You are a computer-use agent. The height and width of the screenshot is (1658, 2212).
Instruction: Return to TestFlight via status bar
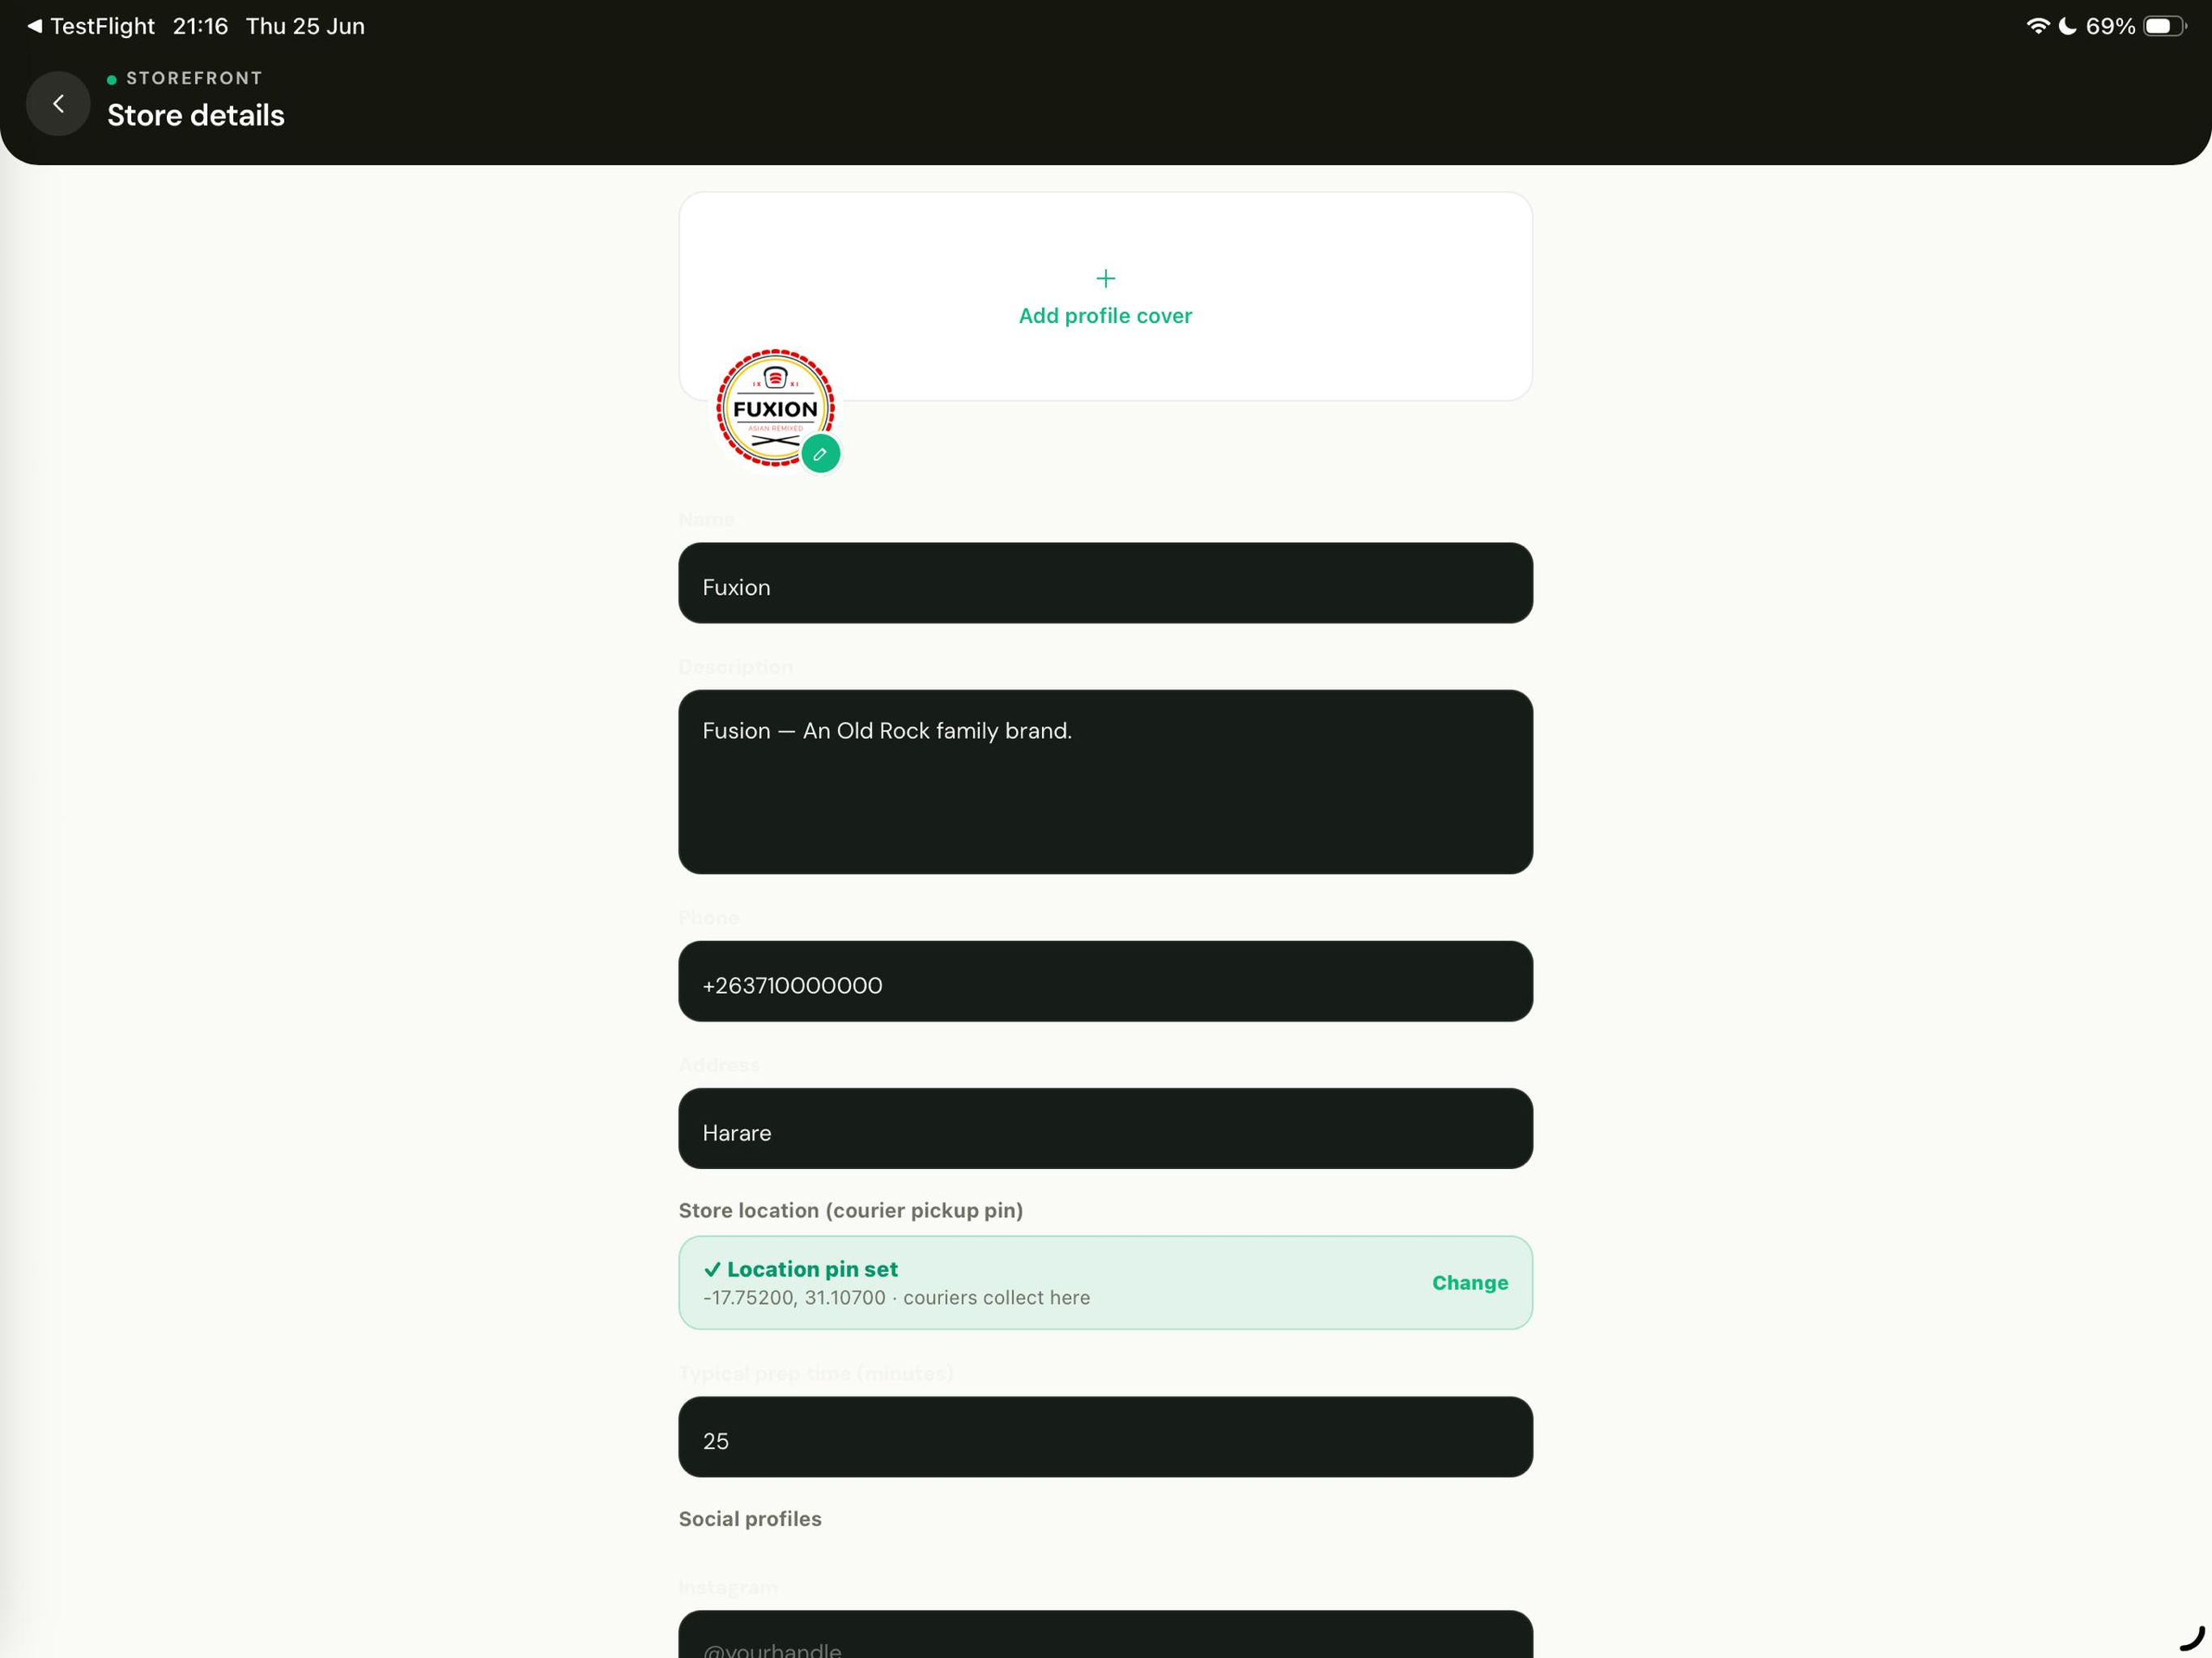point(91,26)
